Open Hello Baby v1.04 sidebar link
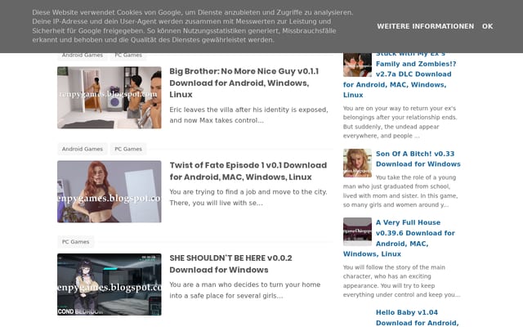 click(x=418, y=318)
